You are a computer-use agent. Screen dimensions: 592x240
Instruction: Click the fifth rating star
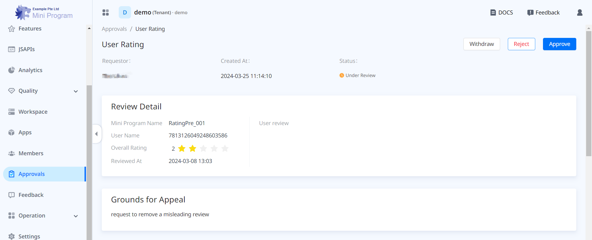click(225, 148)
